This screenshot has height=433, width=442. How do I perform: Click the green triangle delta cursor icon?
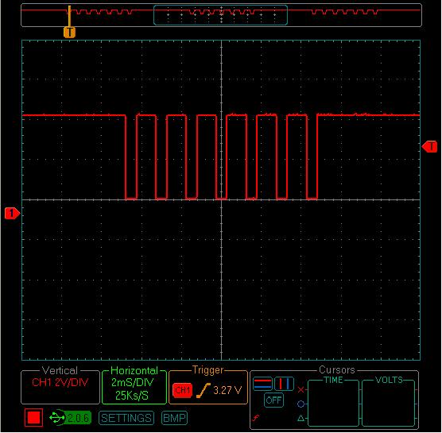pos(300,419)
